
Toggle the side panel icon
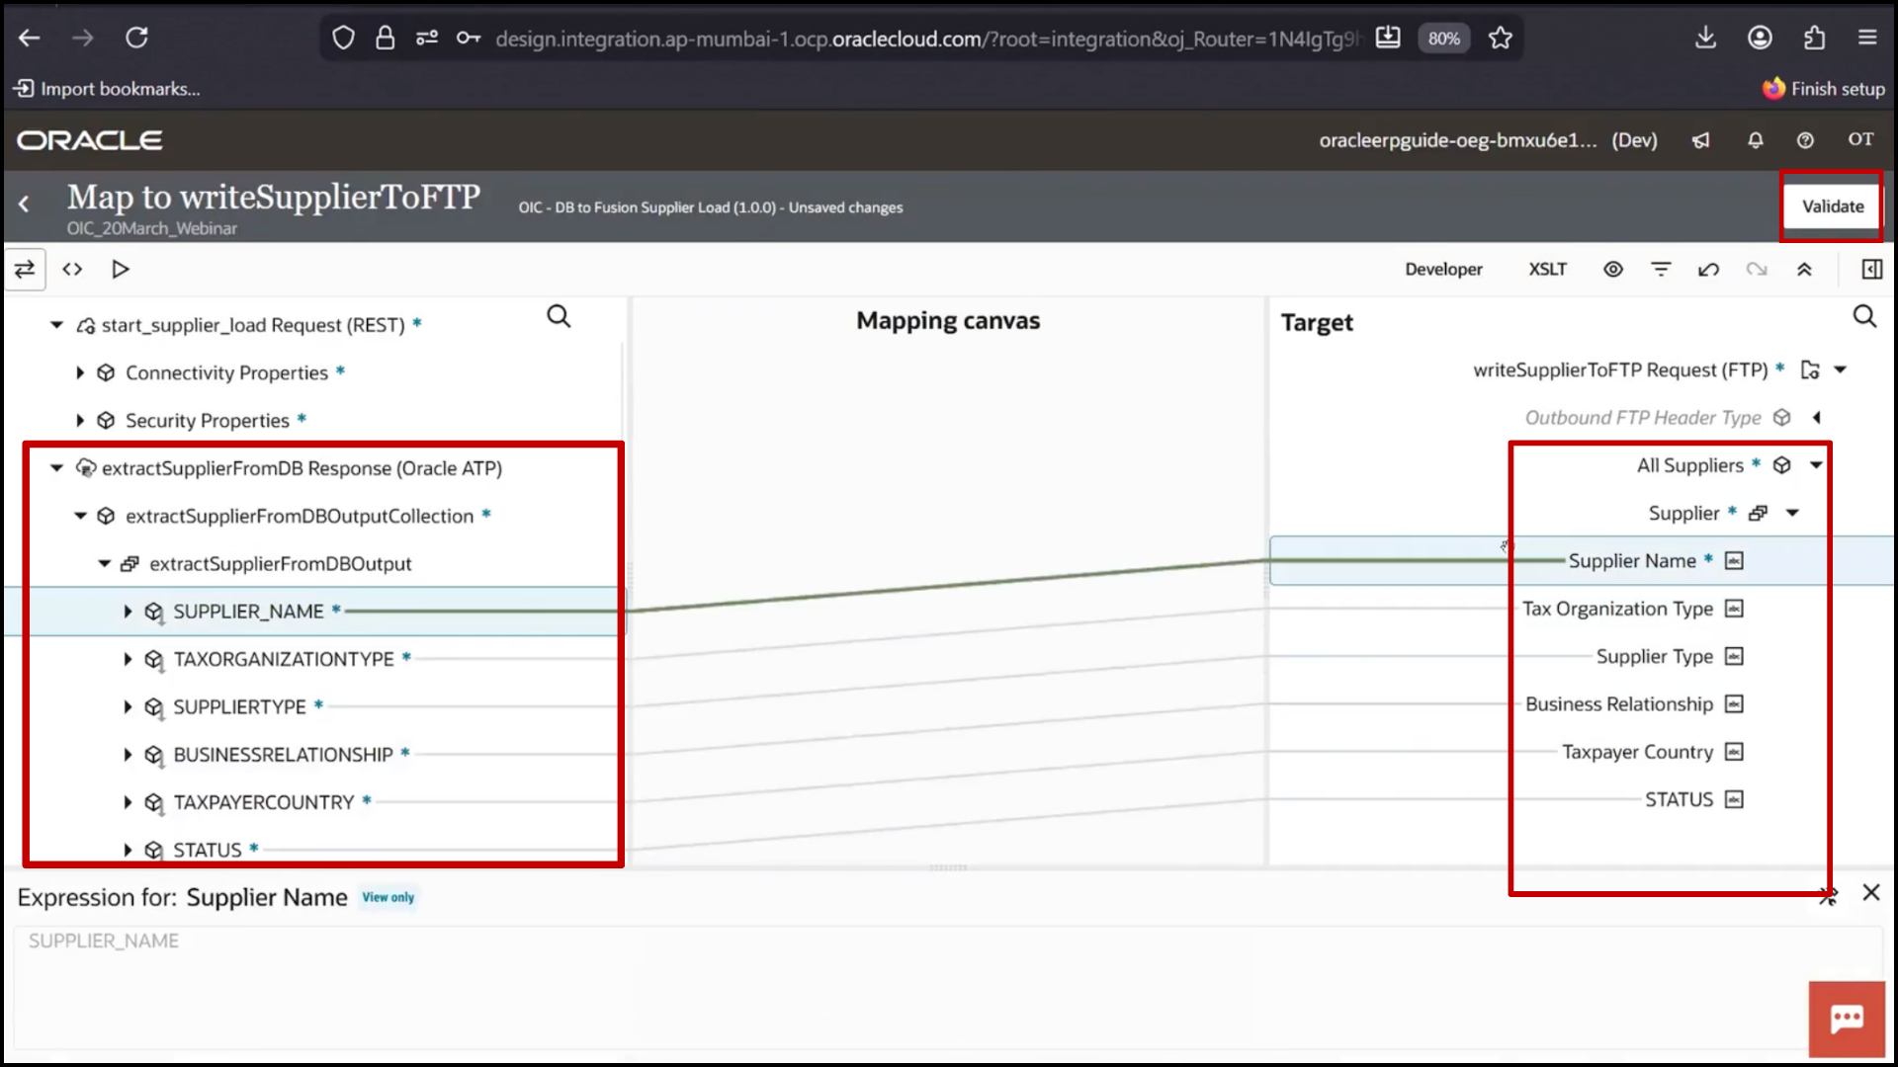click(x=1871, y=269)
